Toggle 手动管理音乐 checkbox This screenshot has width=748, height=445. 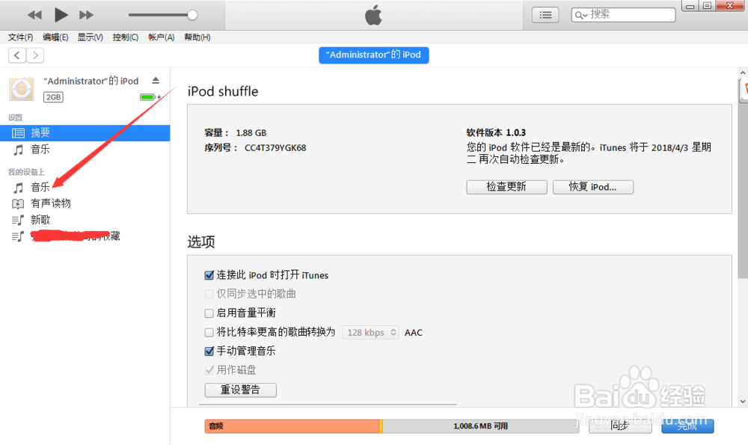click(209, 352)
